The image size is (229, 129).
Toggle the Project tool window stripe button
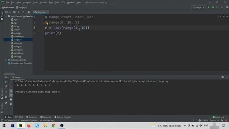[2, 16]
